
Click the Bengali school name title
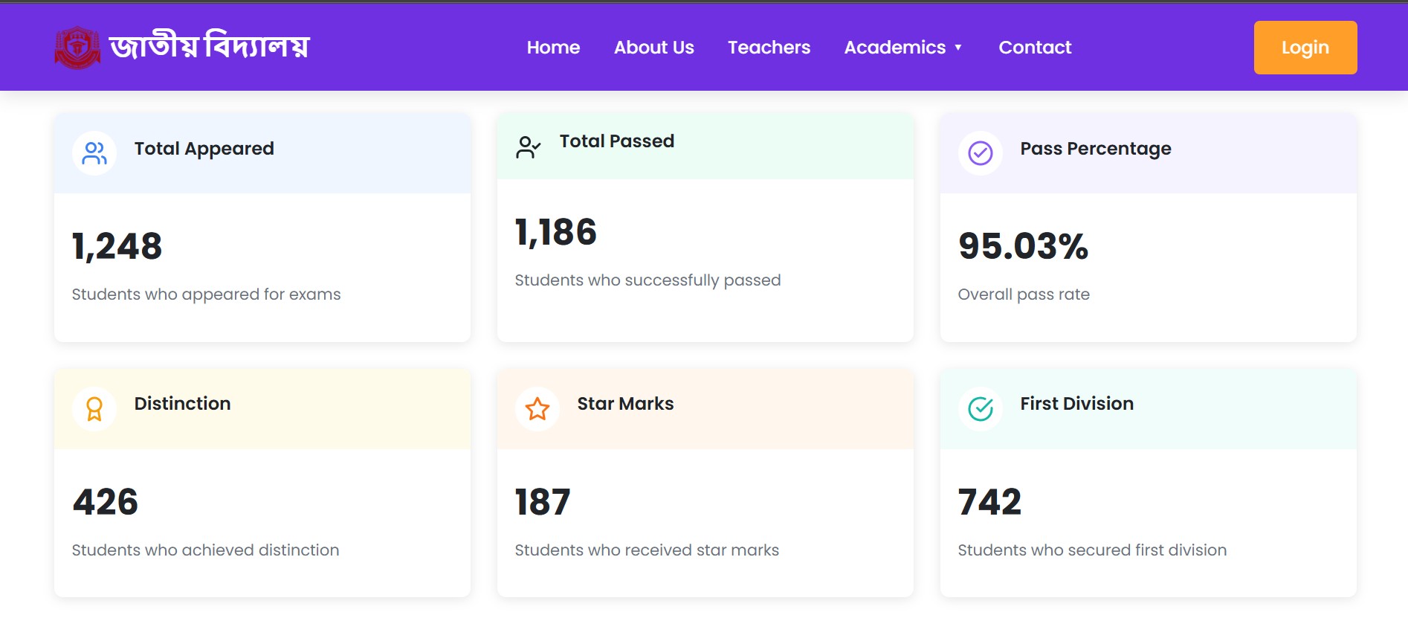[x=209, y=46]
